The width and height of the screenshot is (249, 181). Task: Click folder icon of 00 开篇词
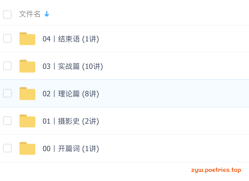point(27,148)
